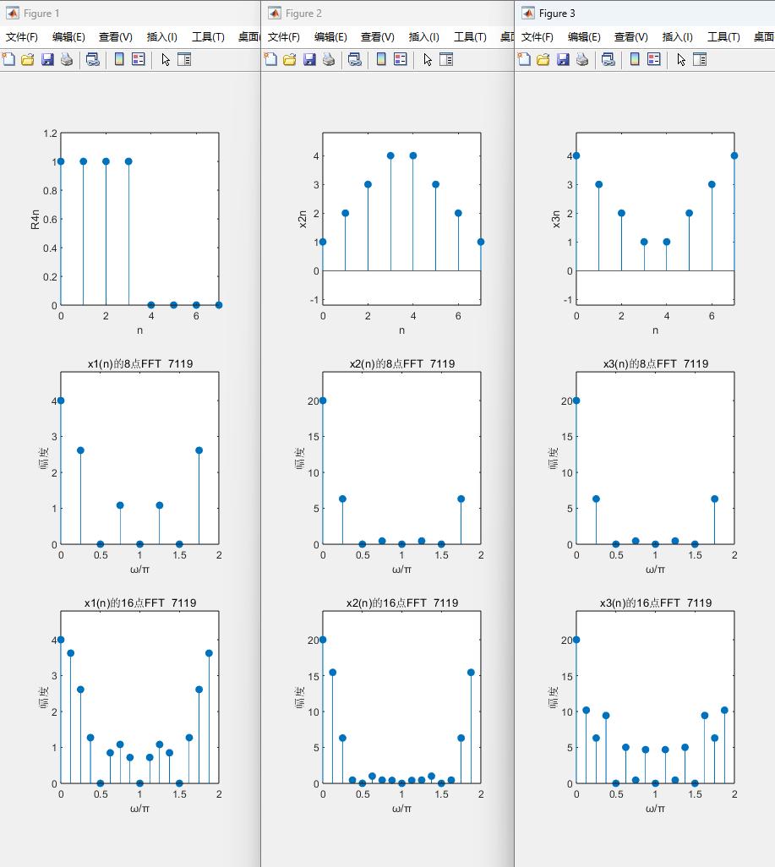The image size is (775, 867).
Task: Click Open File icon in Figure 2 toolbar
Action: [290, 59]
